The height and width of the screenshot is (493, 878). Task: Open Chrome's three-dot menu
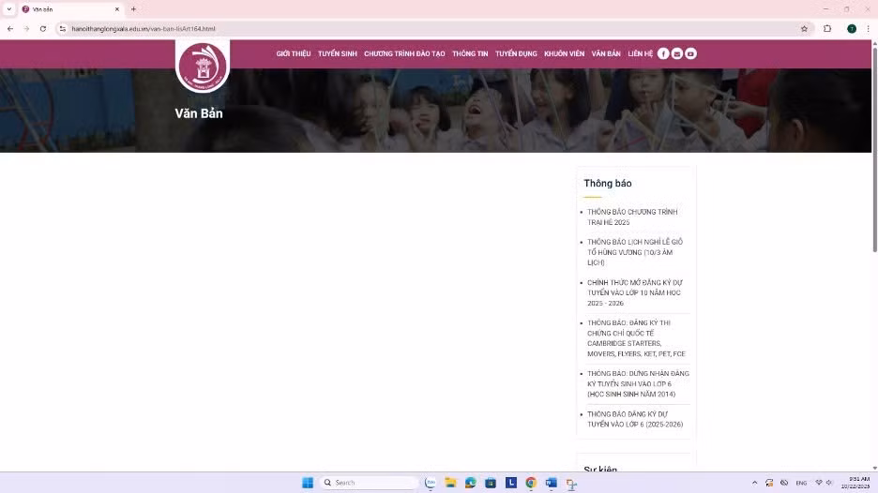tap(868, 28)
